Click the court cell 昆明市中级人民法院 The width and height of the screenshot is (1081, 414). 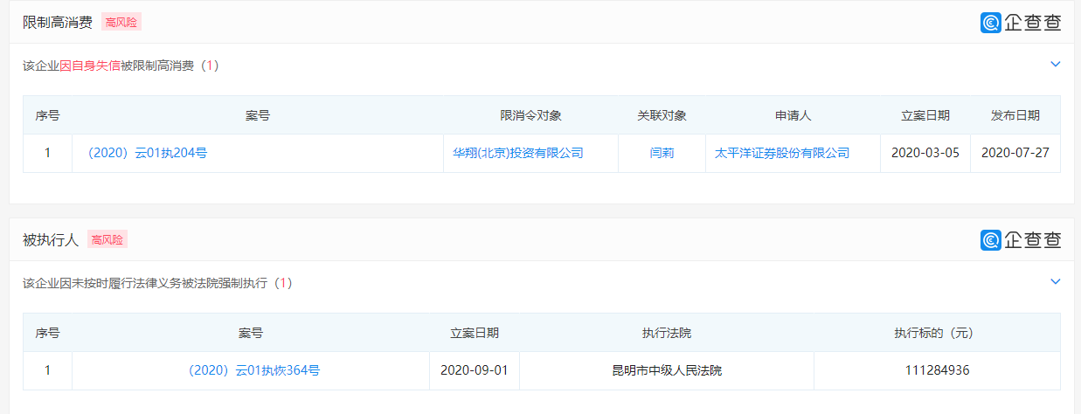(667, 370)
